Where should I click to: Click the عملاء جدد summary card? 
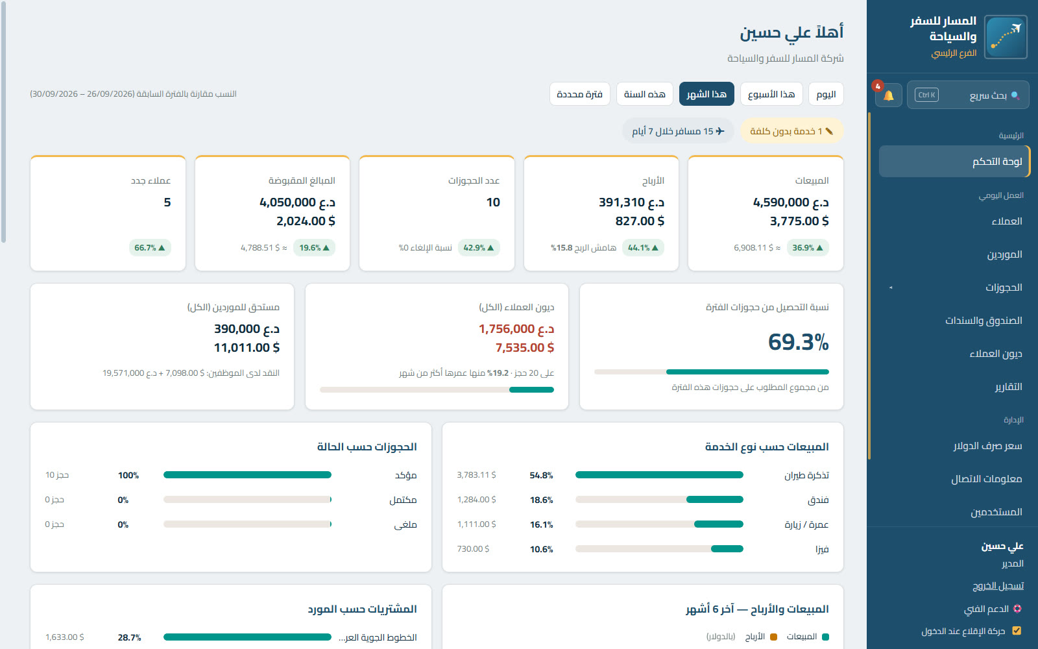point(108,213)
